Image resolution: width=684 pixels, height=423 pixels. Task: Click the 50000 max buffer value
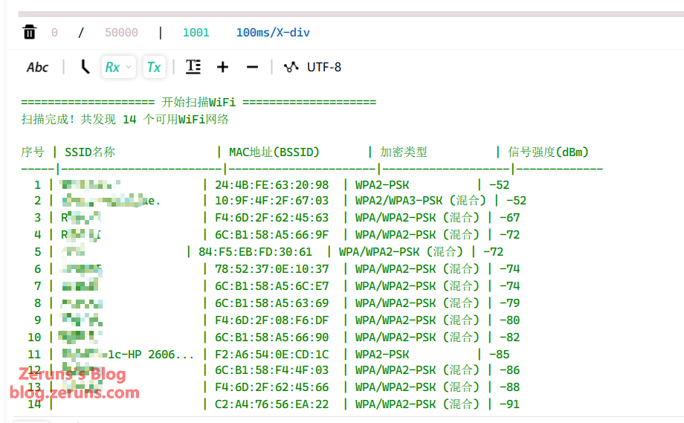[x=121, y=33]
